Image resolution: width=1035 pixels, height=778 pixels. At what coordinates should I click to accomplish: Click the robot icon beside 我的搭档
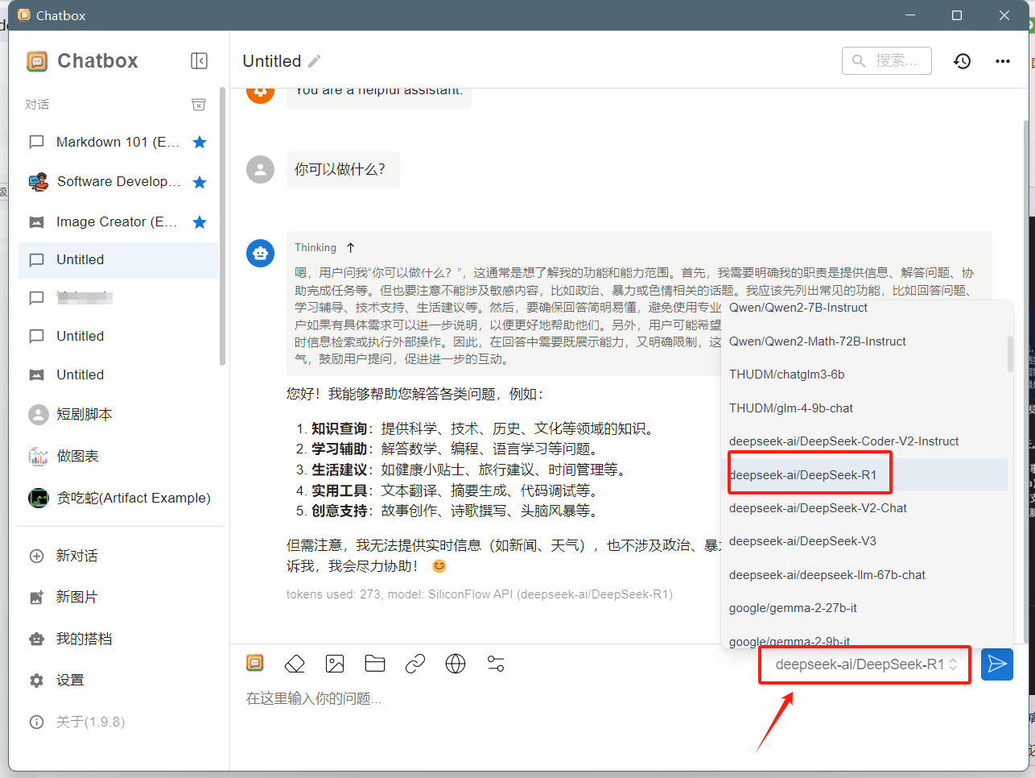[36, 639]
